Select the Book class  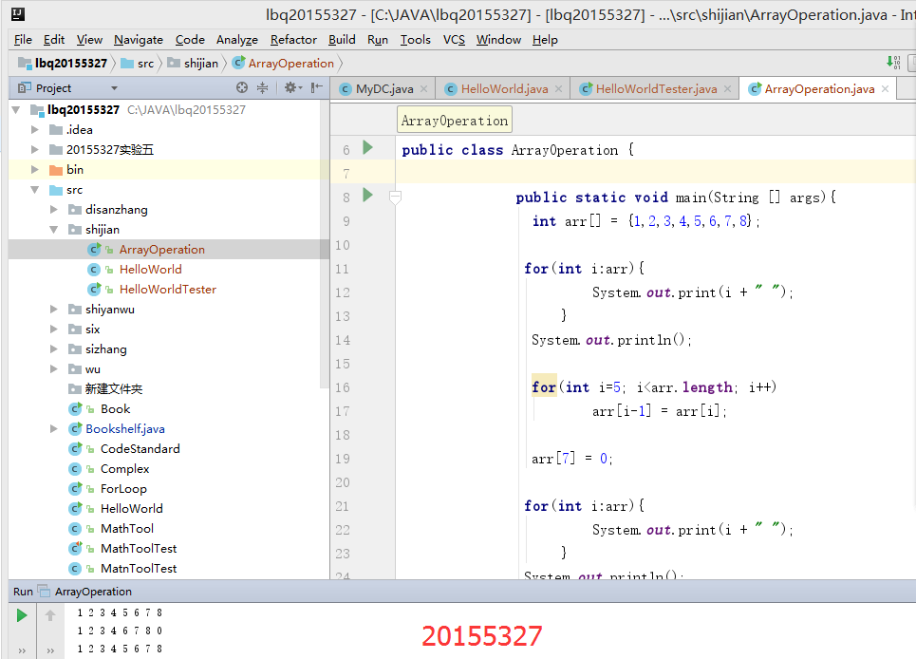[115, 409]
